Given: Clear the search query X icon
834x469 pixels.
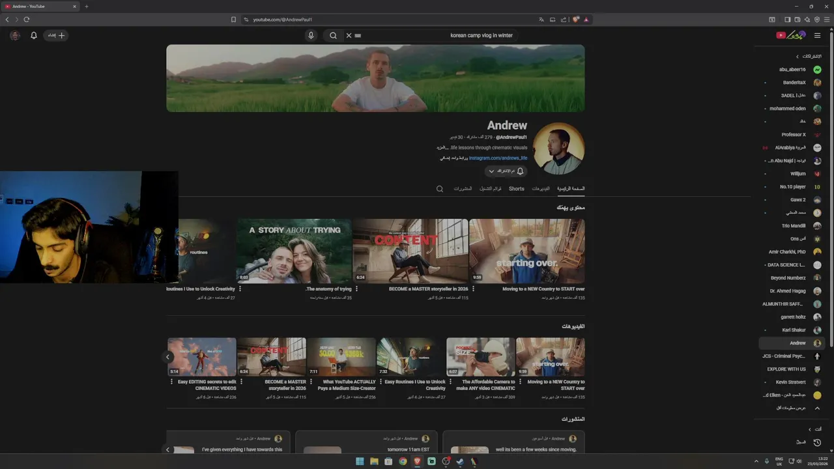Looking at the screenshot, I should point(349,35).
